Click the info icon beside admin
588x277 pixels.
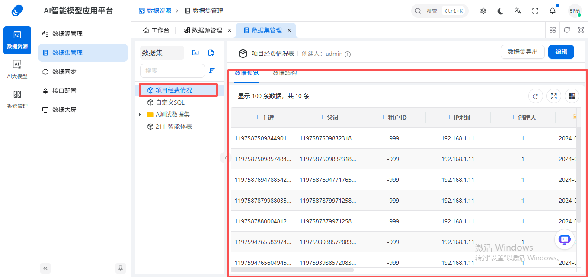(x=348, y=54)
